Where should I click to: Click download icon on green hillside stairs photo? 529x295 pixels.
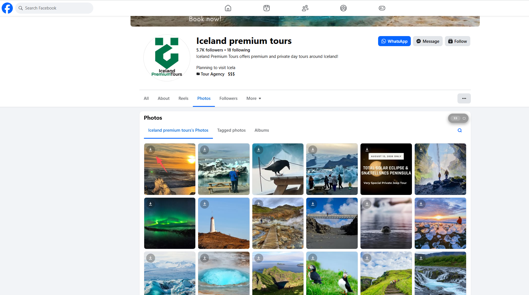point(367,258)
